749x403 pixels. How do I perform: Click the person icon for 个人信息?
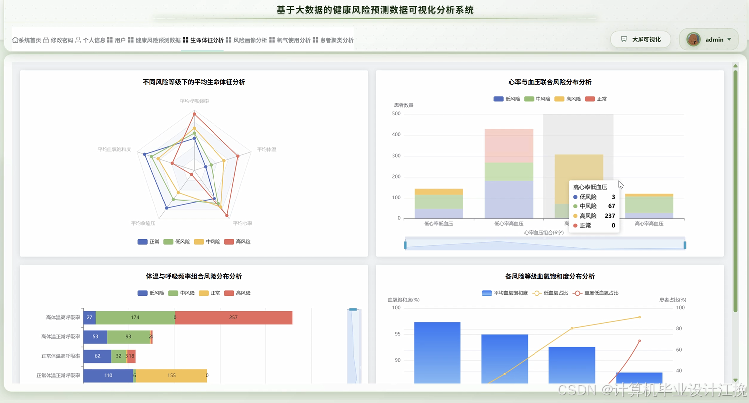tap(78, 40)
